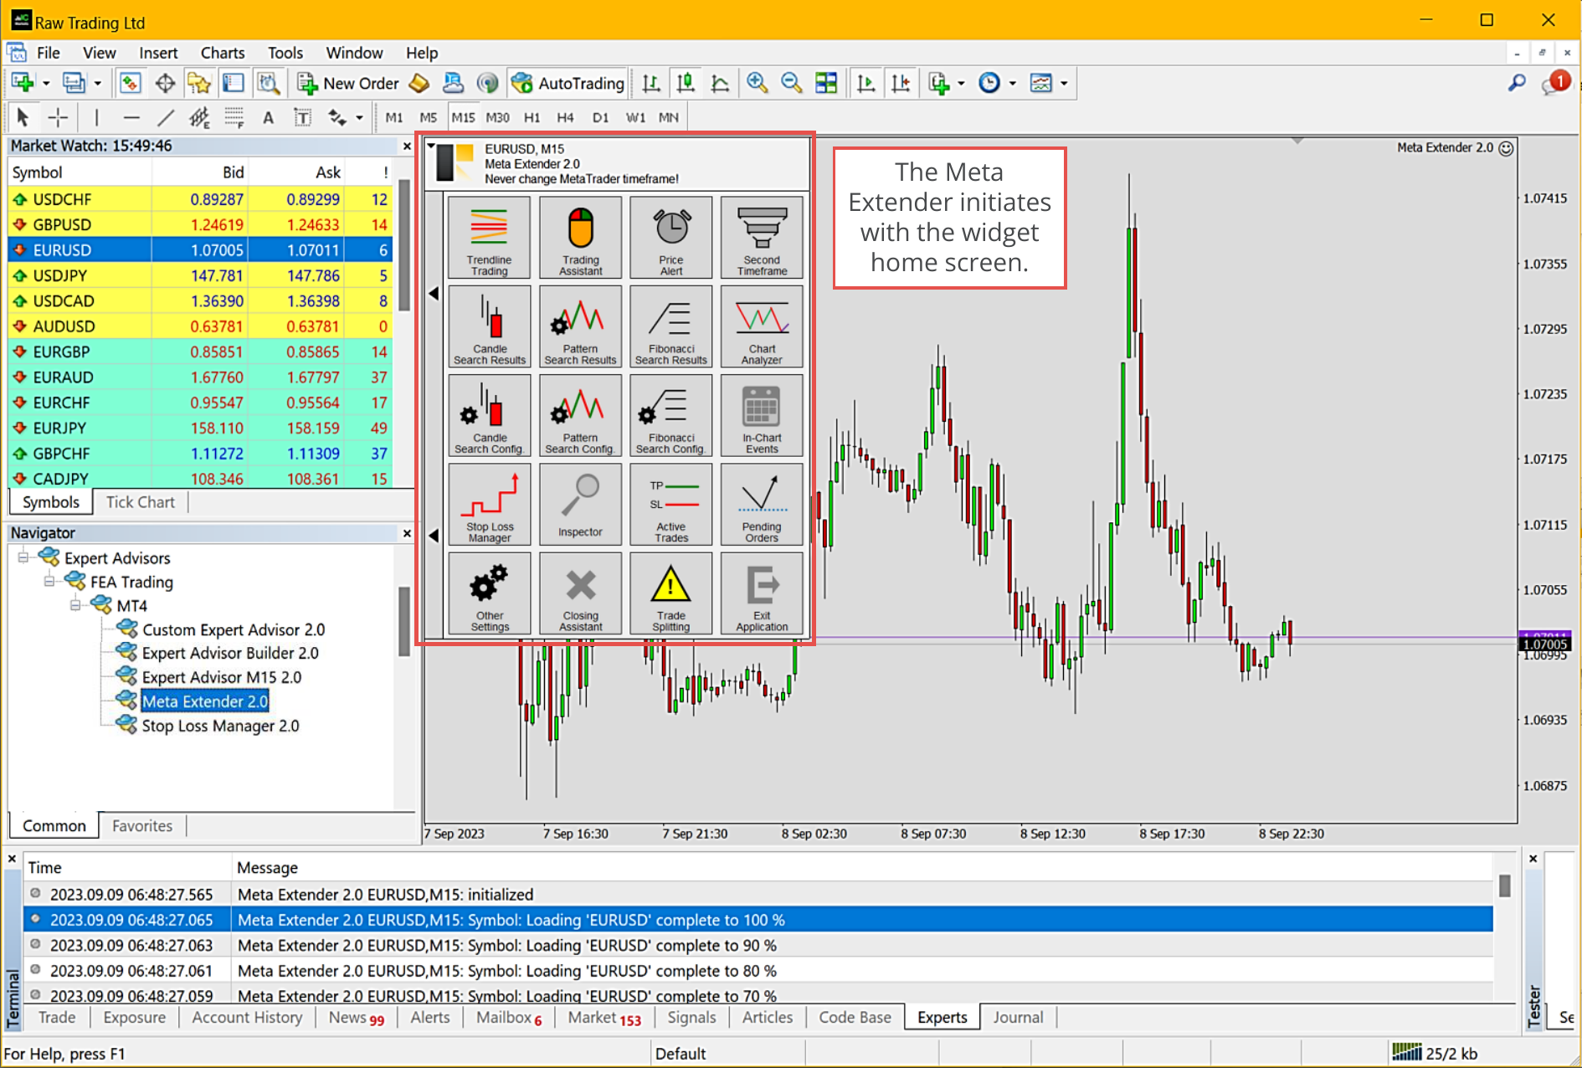Switch chart to H4 timeframe
This screenshot has height=1068, width=1582.
click(x=565, y=117)
